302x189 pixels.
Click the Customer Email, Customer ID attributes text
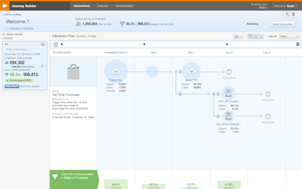point(73,117)
